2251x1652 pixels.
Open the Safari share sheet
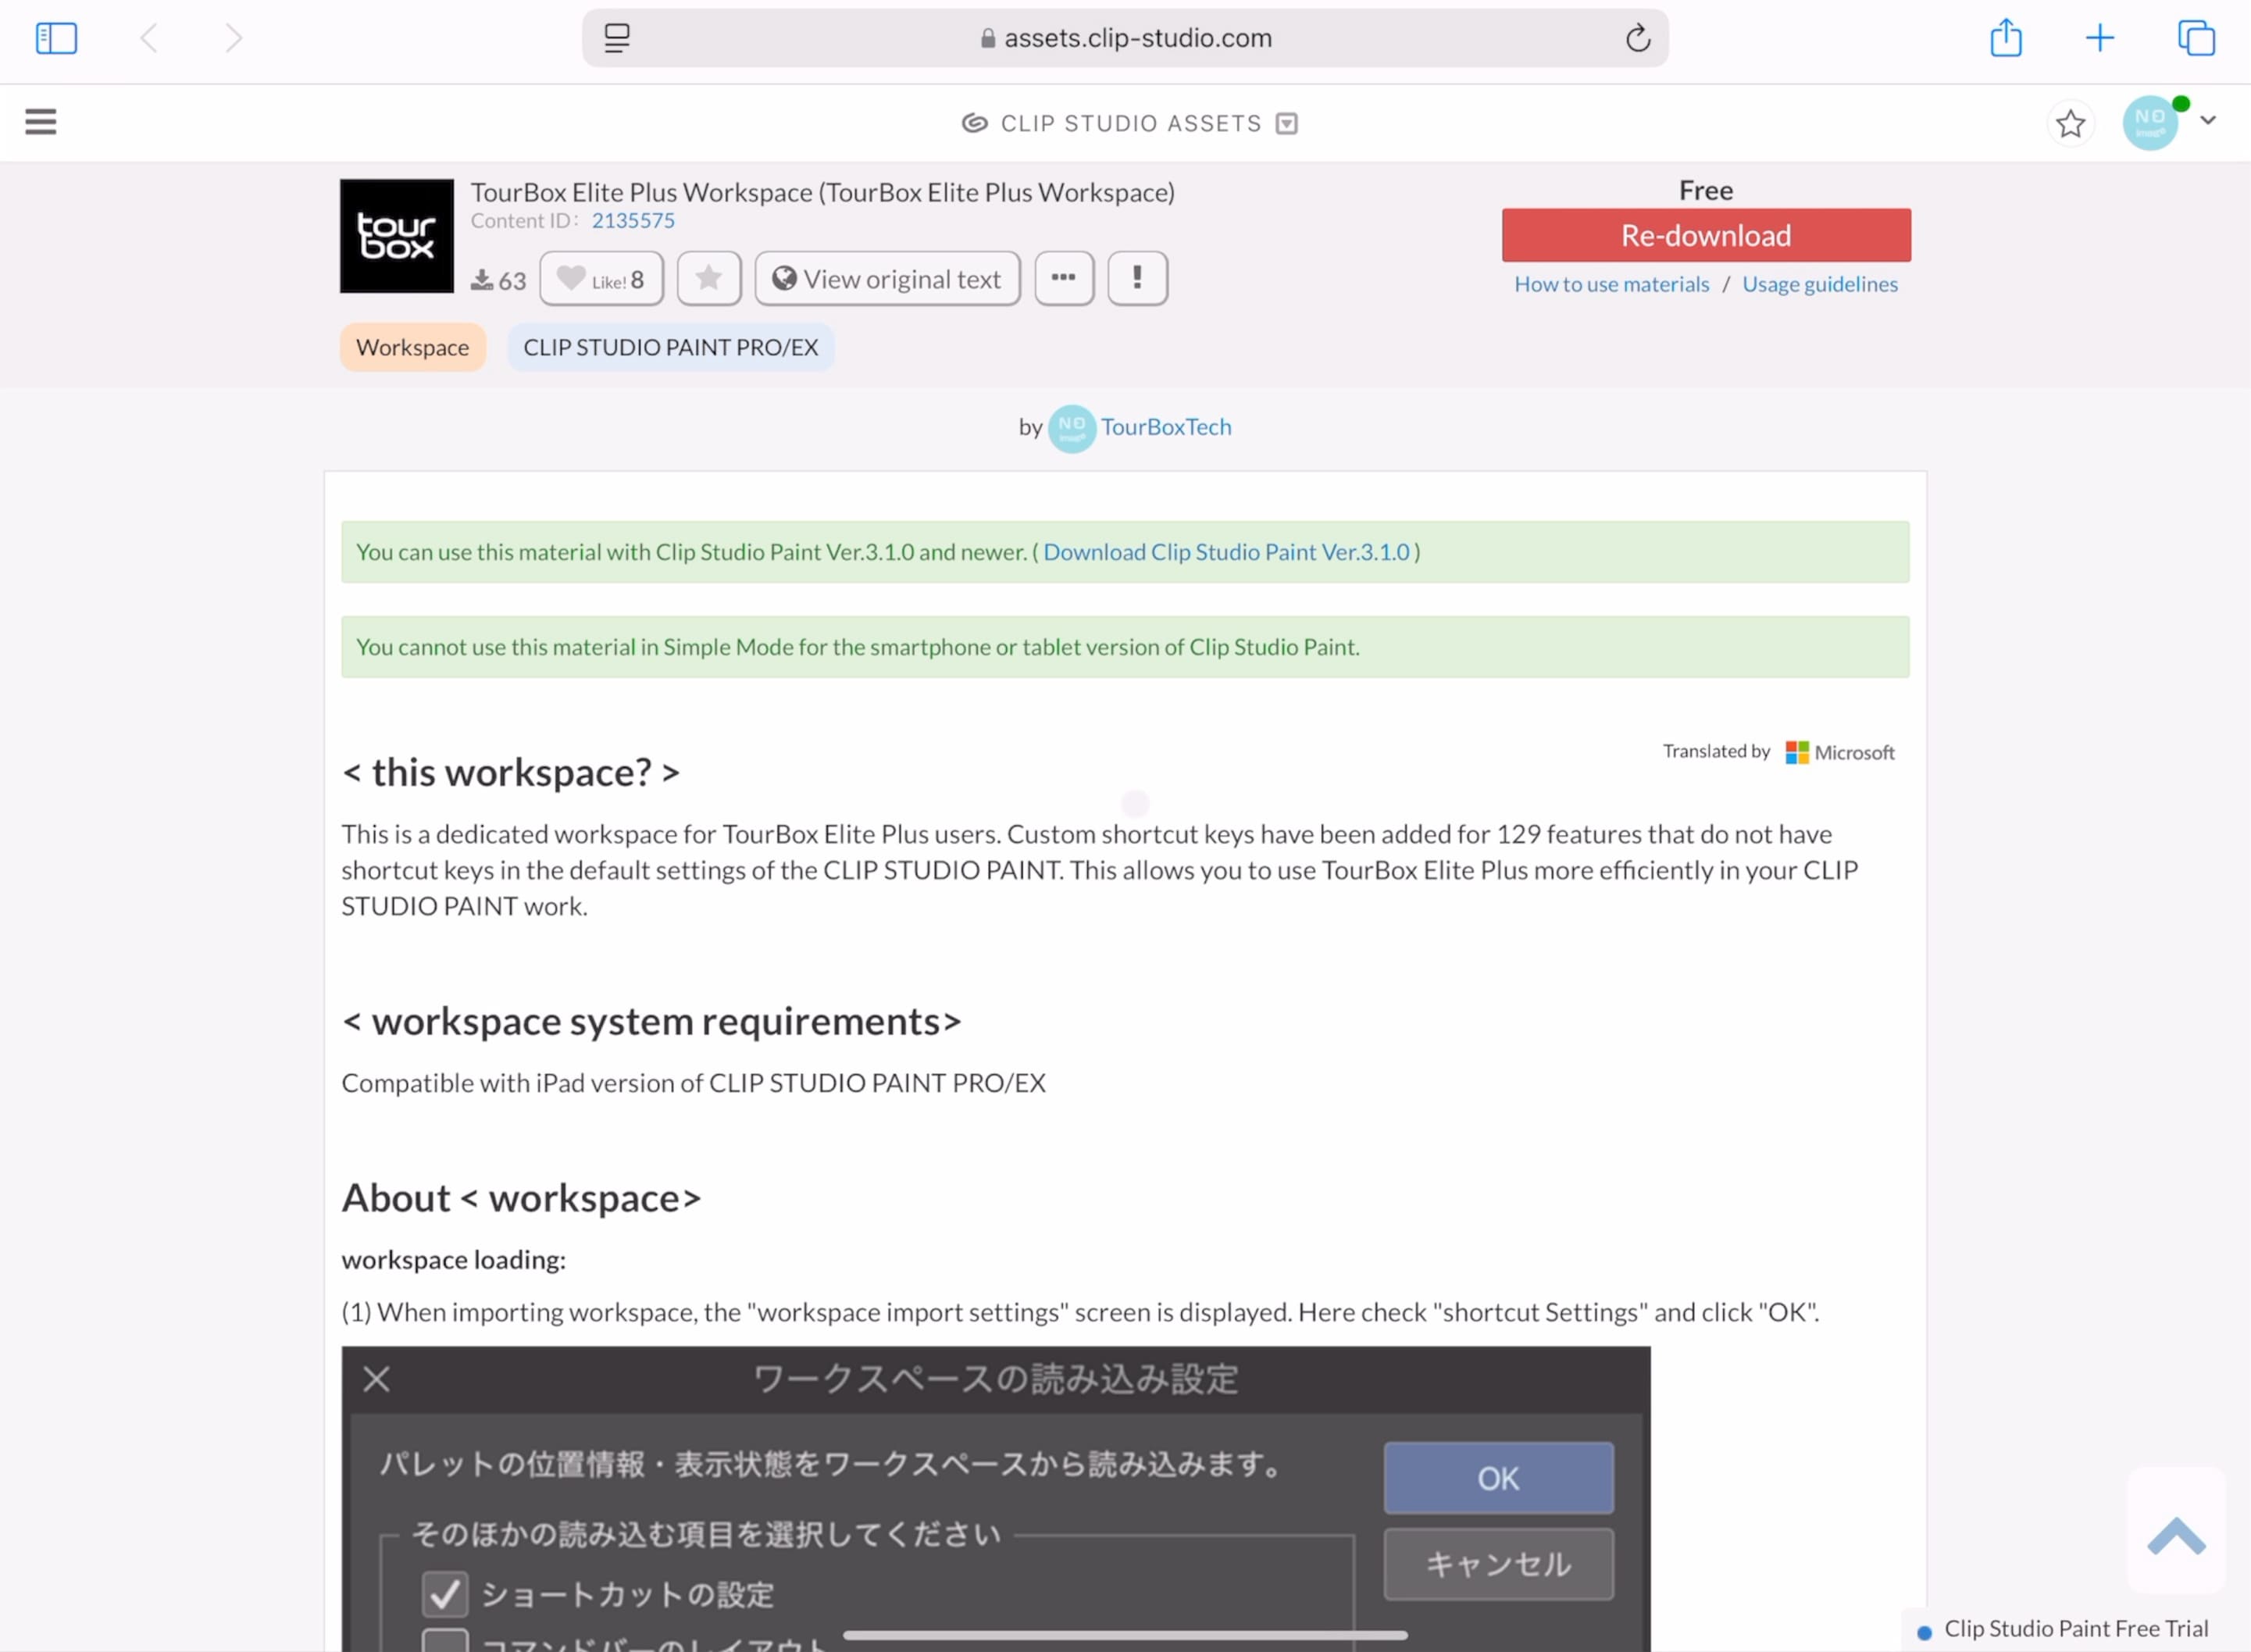[x=2005, y=38]
